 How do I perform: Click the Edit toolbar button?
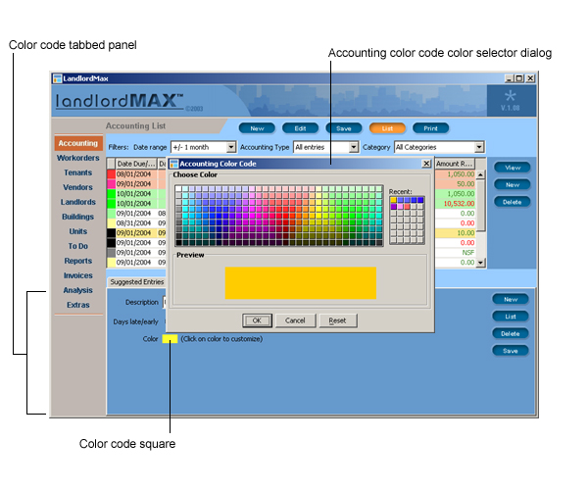point(300,128)
